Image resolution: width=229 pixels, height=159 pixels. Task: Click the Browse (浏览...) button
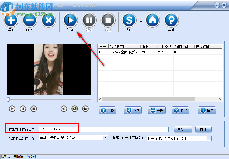pos(183,129)
